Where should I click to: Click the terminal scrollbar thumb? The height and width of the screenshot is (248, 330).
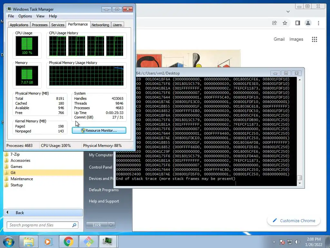tap(299, 178)
